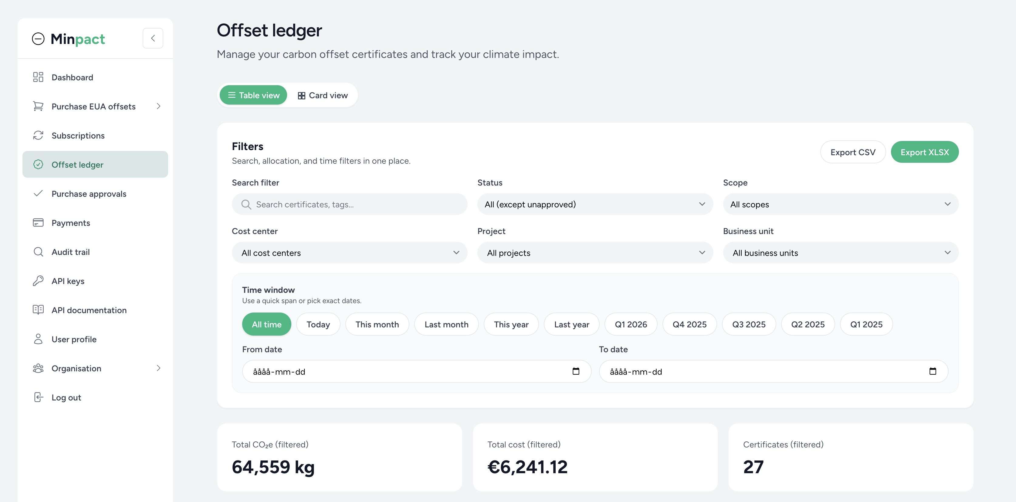Open the All business units dropdown
The height and width of the screenshot is (502, 1016).
(x=841, y=253)
